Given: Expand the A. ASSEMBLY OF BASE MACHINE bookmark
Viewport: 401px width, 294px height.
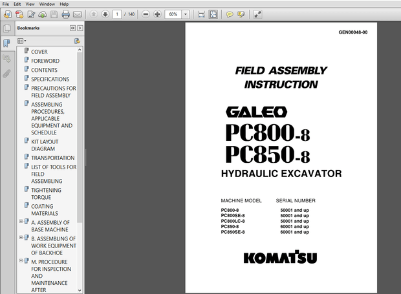Looking at the screenshot, I should [21, 222].
